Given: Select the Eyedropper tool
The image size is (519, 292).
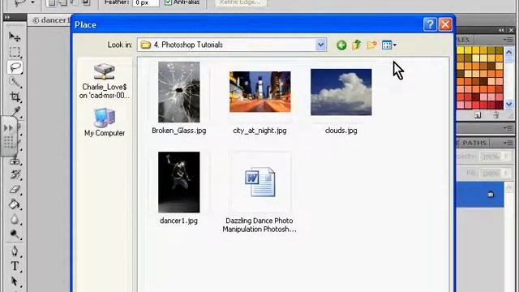Looking at the screenshot, I should click(15, 112).
